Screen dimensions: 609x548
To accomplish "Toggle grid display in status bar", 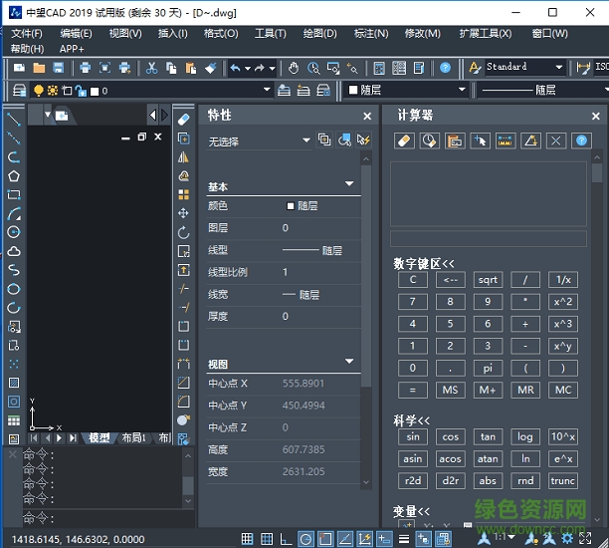I will pyautogui.click(x=267, y=539).
